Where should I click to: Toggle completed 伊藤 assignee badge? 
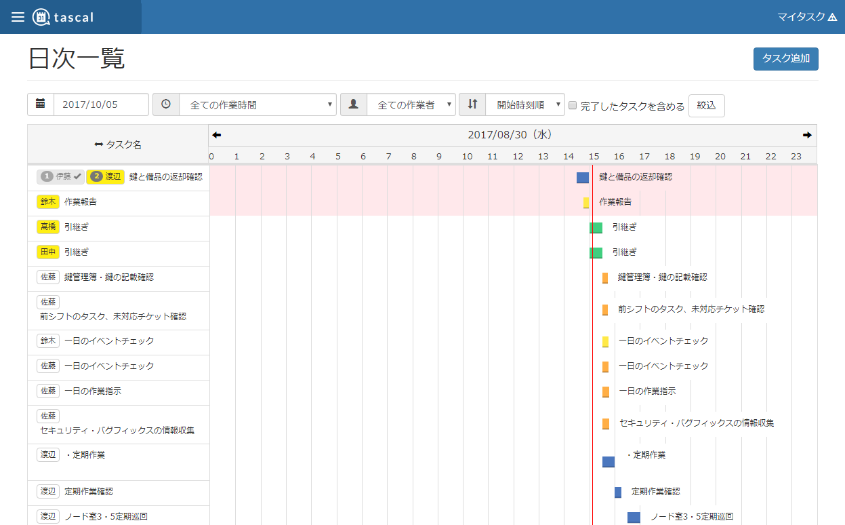tap(61, 177)
